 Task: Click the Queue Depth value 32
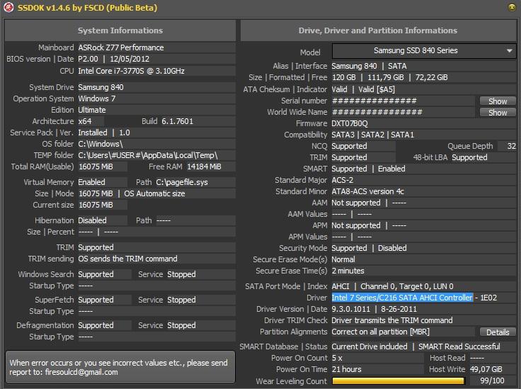(512, 146)
